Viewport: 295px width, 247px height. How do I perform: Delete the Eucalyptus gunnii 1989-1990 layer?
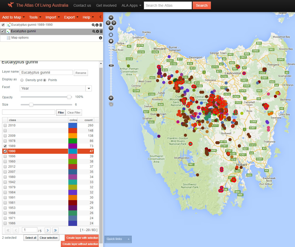(101, 25)
